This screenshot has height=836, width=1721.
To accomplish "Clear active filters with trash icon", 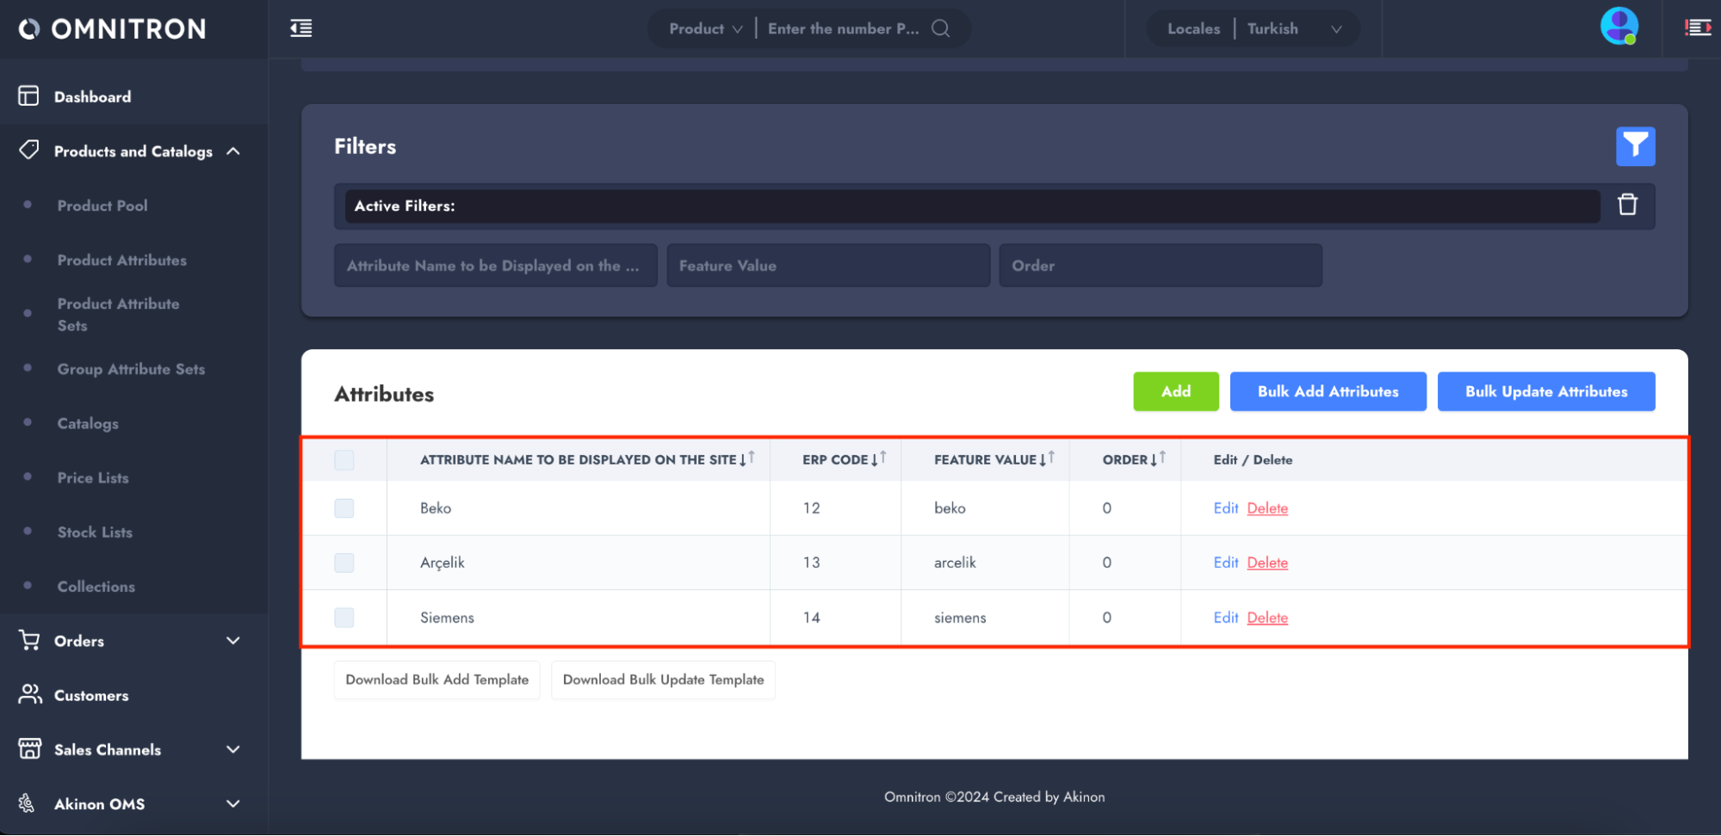I will click(1626, 205).
